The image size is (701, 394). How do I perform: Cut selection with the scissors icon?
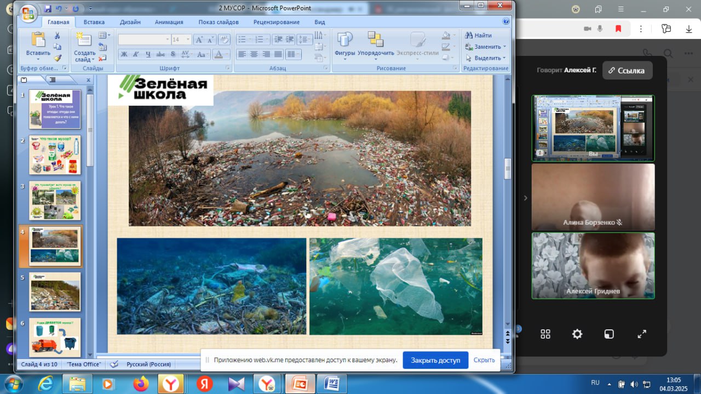pyautogui.click(x=58, y=36)
